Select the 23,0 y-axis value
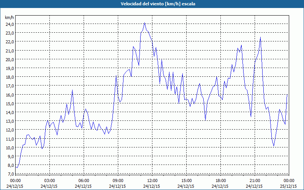This screenshot has width=304, height=190. tap(10, 33)
